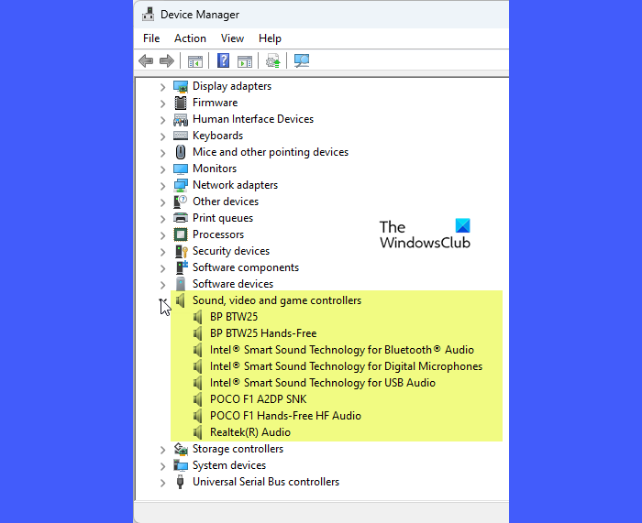Select Intel Smart Sound Technology for Bluetooth Audio

(341, 350)
